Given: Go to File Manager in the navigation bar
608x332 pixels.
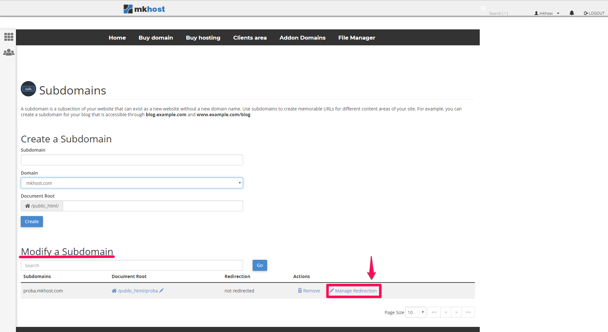Looking at the screenshot, I should 357,38.
